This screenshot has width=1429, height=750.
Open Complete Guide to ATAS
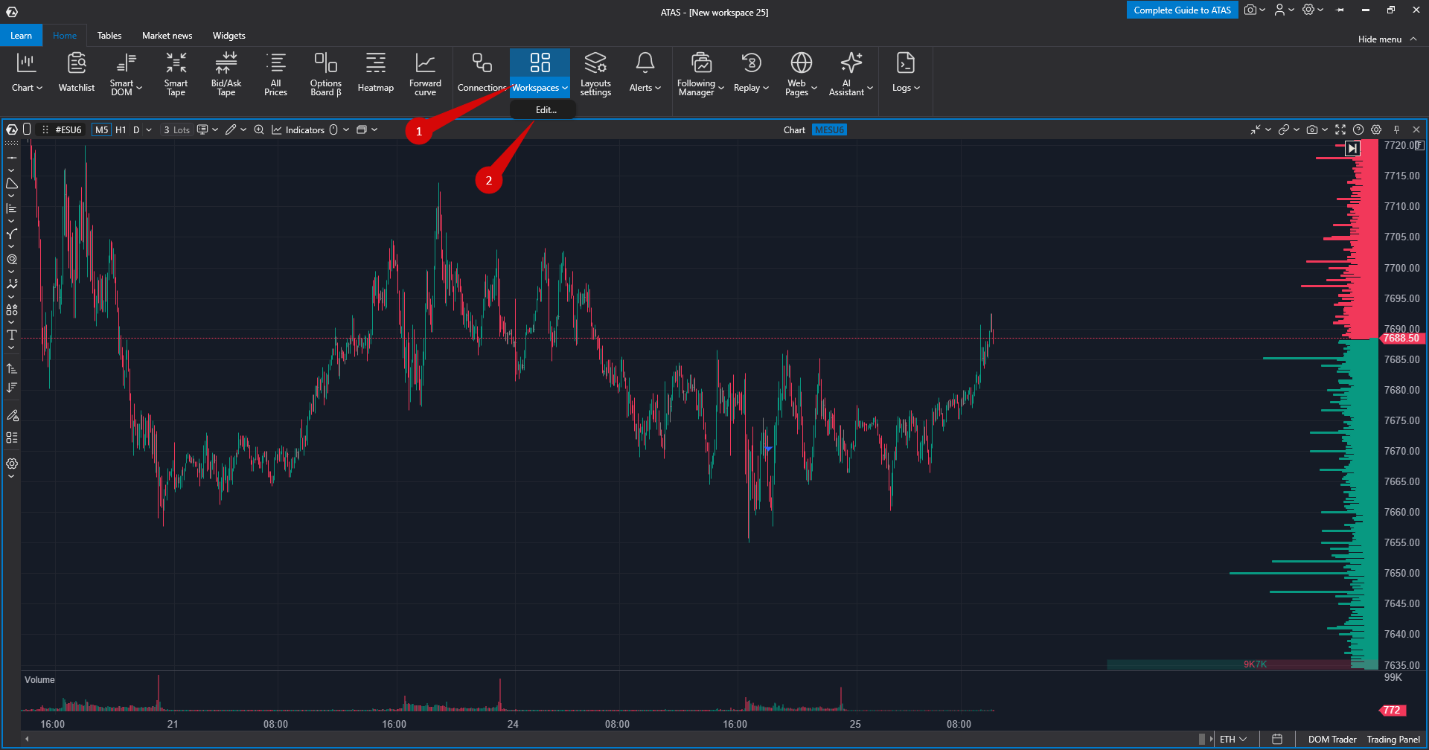pos(1182,10)
